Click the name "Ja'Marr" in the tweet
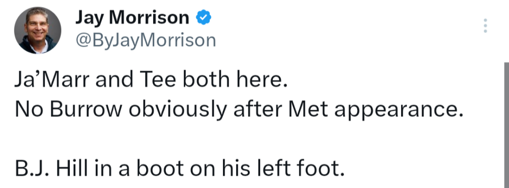Screen dimensions: 509x188 (x=52, y=80)
